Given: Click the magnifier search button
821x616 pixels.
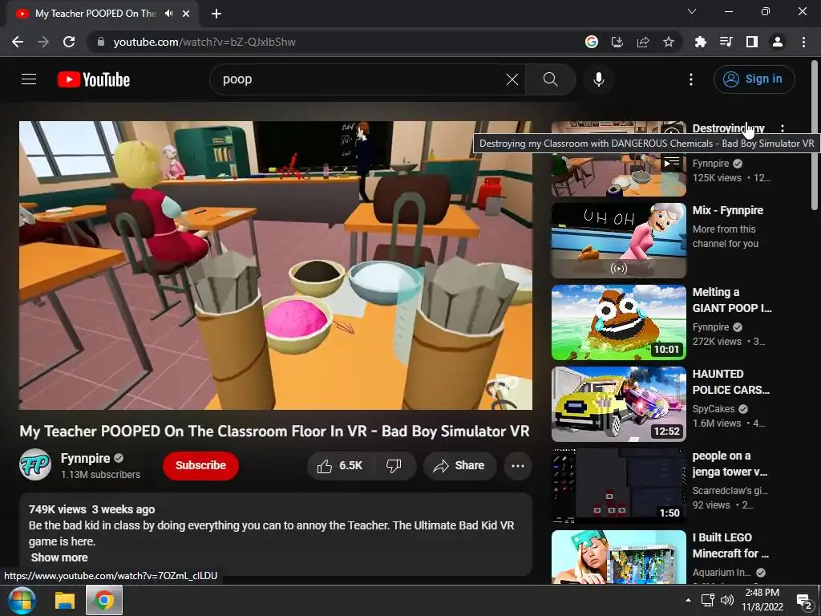Looking at the screenshot, I should [x=550, y=79].
